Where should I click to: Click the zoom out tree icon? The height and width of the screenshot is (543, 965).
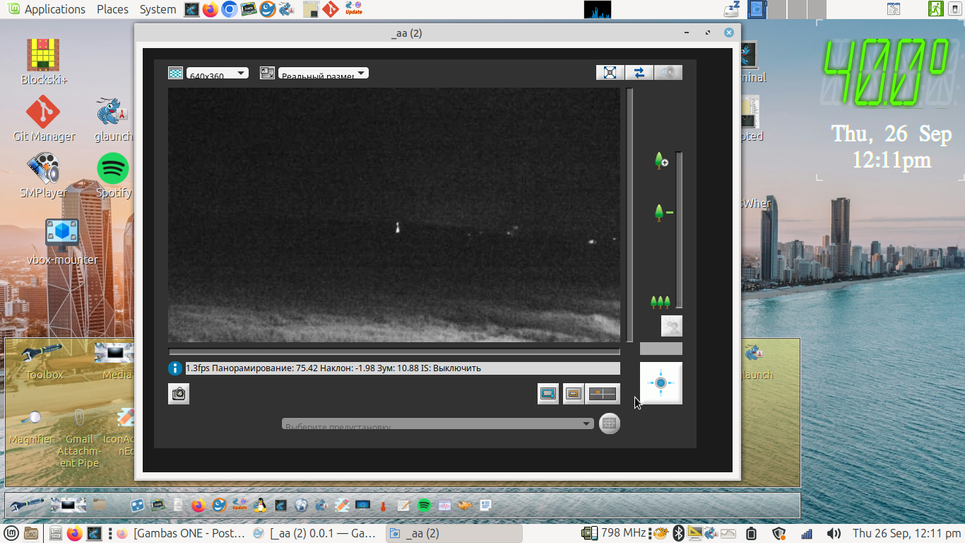[x=661, y=212]
